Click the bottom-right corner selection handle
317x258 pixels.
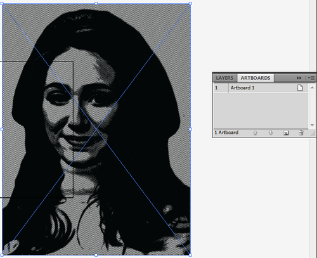coord(190,255)
